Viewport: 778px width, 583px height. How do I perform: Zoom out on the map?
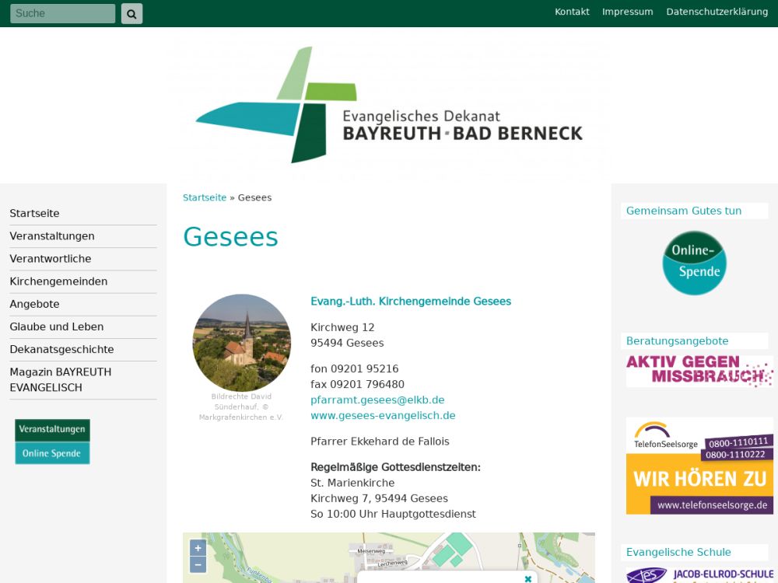coord(198,565)
